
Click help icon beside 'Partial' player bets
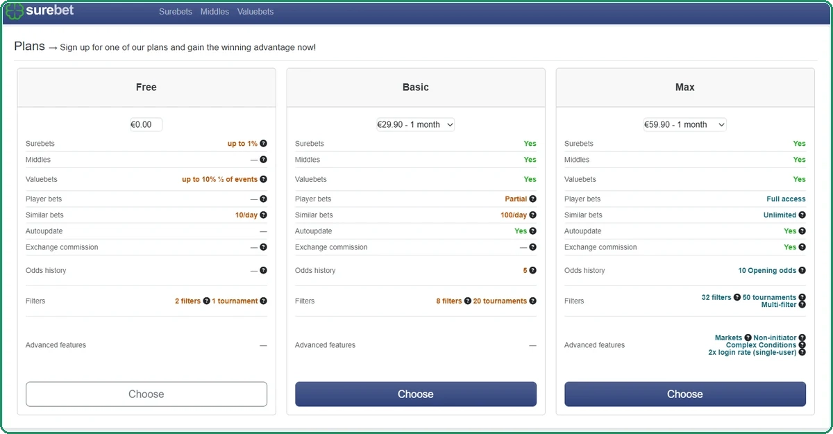(x=533, y=199)
